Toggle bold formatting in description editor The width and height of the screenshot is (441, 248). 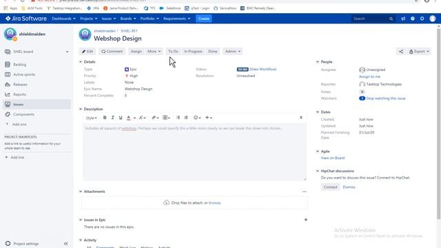point(105,118)
